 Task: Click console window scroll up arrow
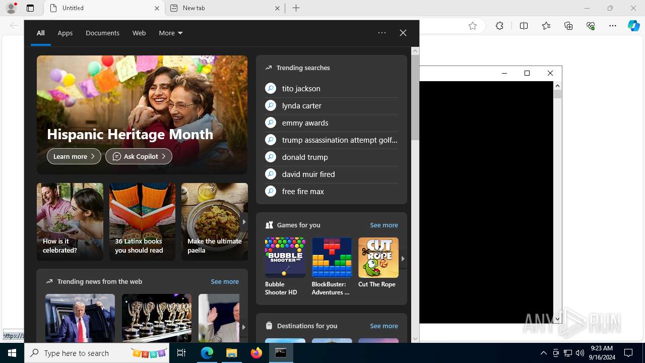tap(557, 86)
